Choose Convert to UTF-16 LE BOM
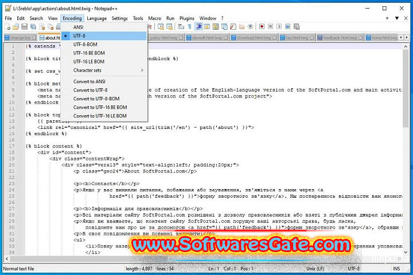Image resolution: width=413 pixels, height=275 pixels. 104,116
